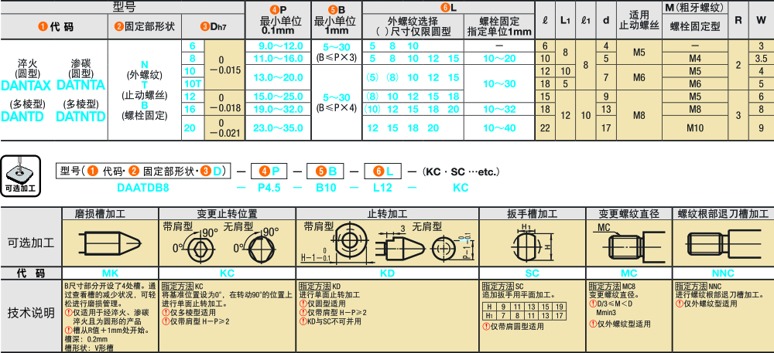
Task: Click the B condition (B≤P×4)
Action: click(337, 107)
